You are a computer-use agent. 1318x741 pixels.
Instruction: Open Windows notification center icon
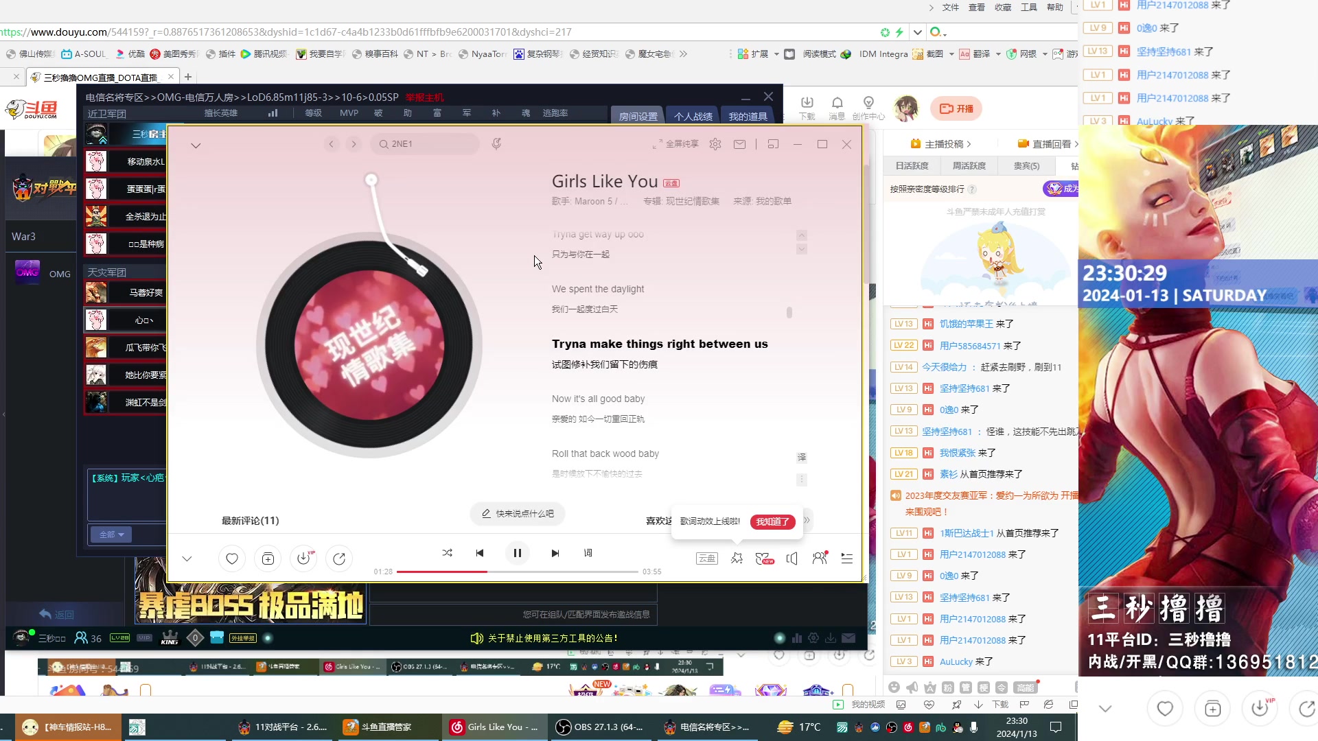point(1056,727)
